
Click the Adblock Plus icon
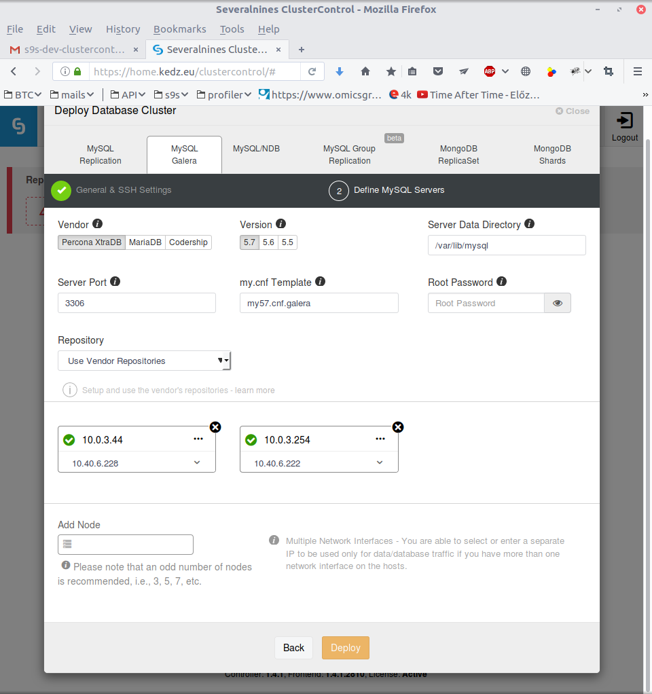click(490, 71)
